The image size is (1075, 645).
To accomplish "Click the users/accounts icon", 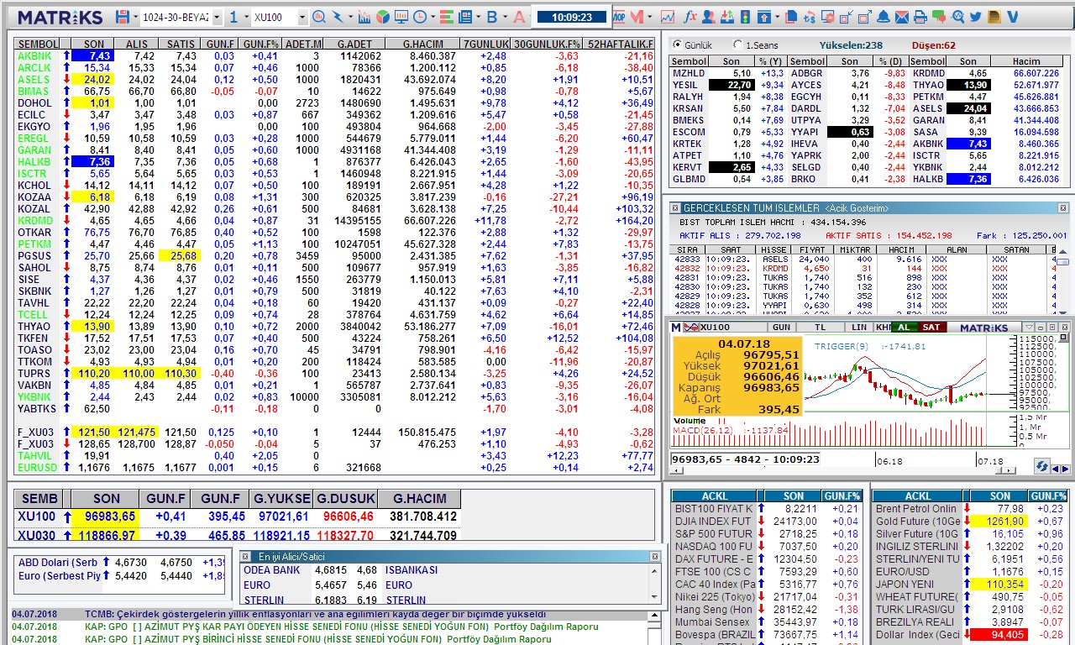I will (x=709, y=17).
